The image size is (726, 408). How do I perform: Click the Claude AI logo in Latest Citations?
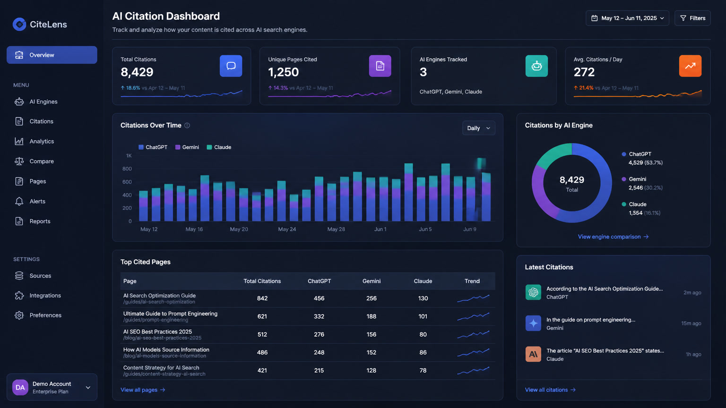(x=533, y=354)
